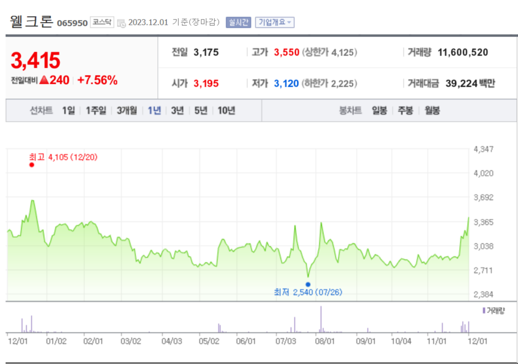Click the 웰크론 stock name heading
The image size is (518, 364).
pos(31,21)
